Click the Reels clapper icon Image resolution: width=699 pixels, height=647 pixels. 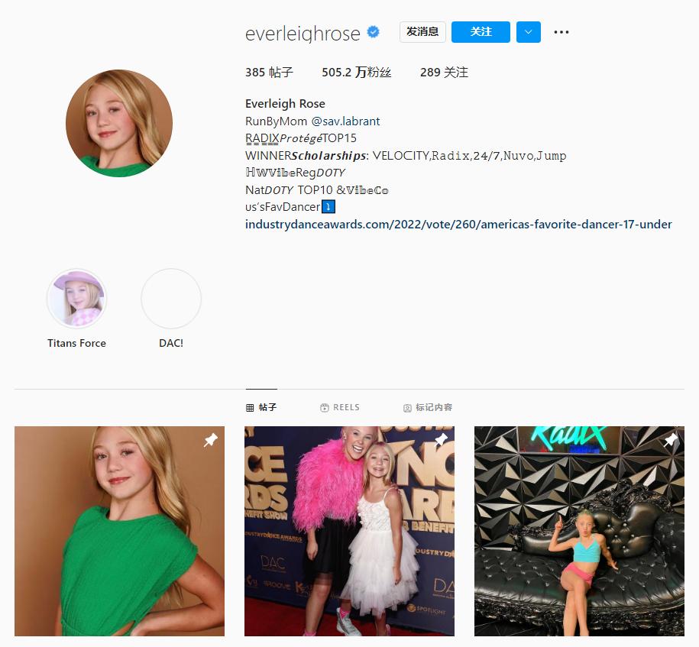324,408
